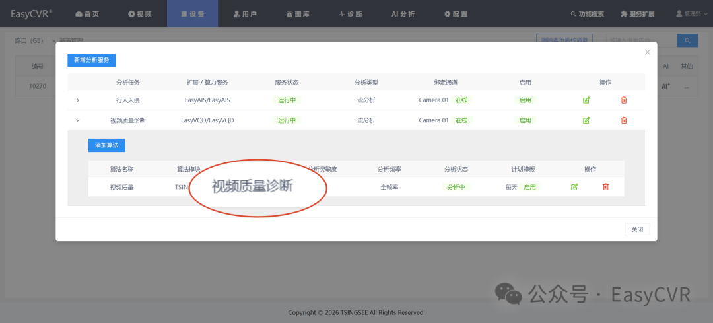The image size is (713, 323).
Task: Click Camera 01 in the 行人入侵 row
Action: tap(434, 100)
